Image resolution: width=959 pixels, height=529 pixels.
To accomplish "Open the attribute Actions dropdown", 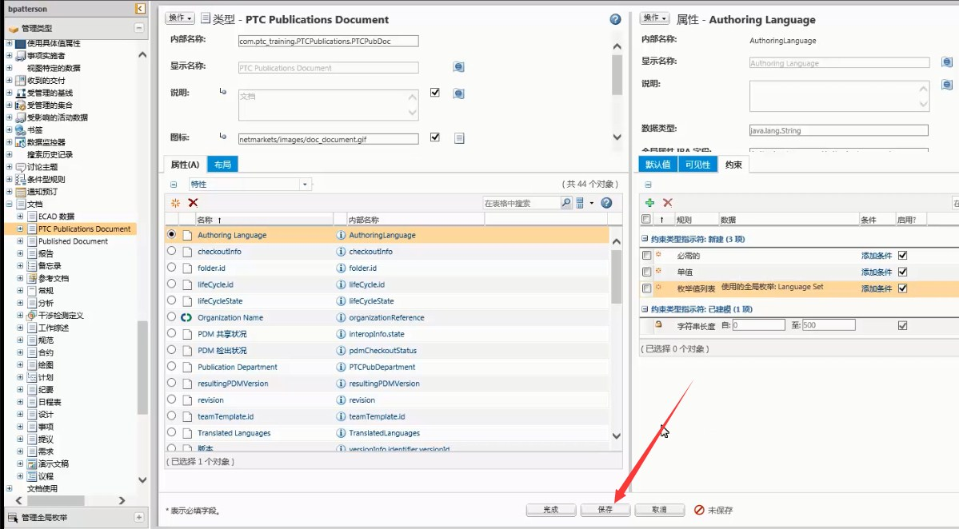I will pyautogui.click(x=654, y=18).
